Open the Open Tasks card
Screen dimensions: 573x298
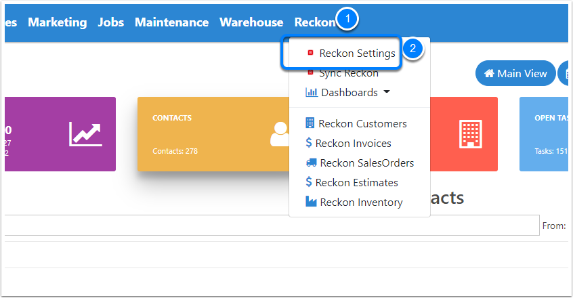[544, 134]
